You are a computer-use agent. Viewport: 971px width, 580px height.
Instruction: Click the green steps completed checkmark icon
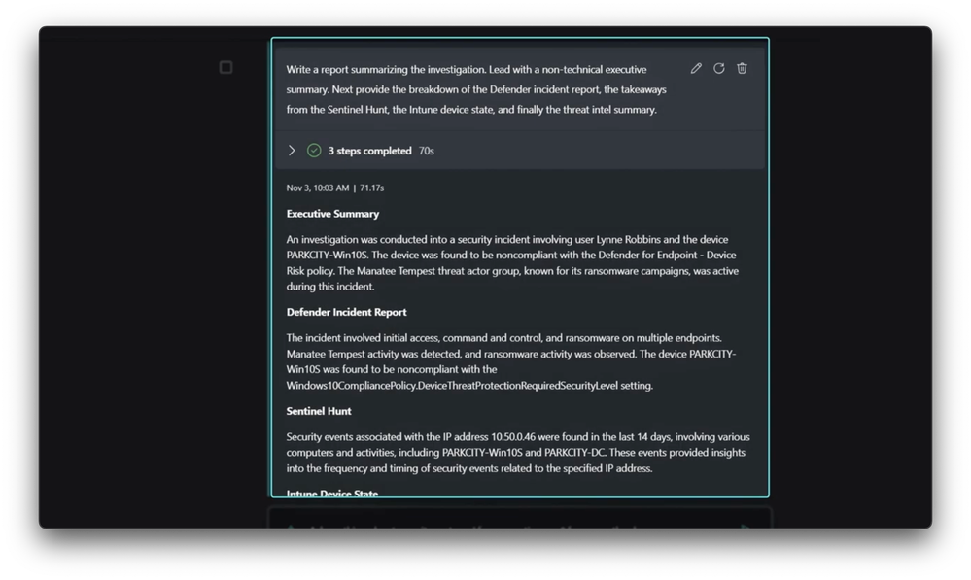(314, 151)
